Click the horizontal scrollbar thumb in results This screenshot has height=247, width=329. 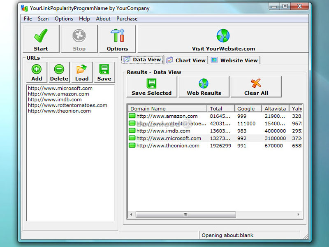pyautogui.click(x=185, y=214)
